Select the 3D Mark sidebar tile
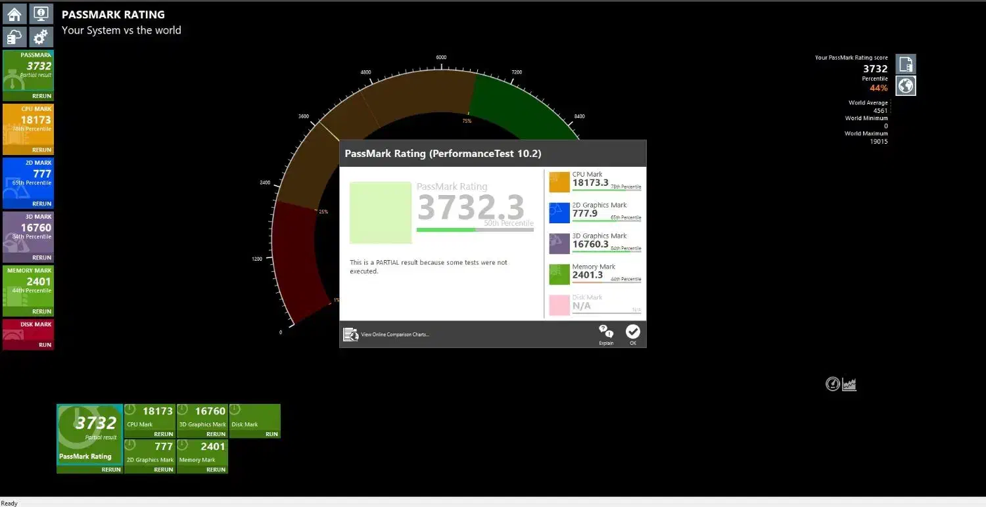The height and width of the screenshot is (507, 986). tap(28, 232)
